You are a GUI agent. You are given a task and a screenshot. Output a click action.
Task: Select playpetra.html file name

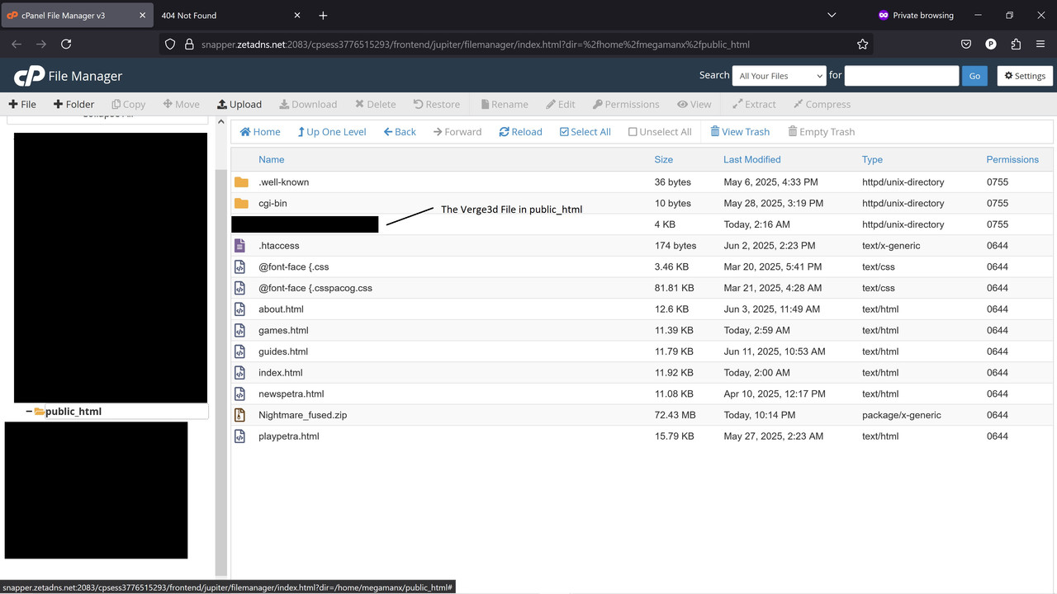[x=288, y=436]
